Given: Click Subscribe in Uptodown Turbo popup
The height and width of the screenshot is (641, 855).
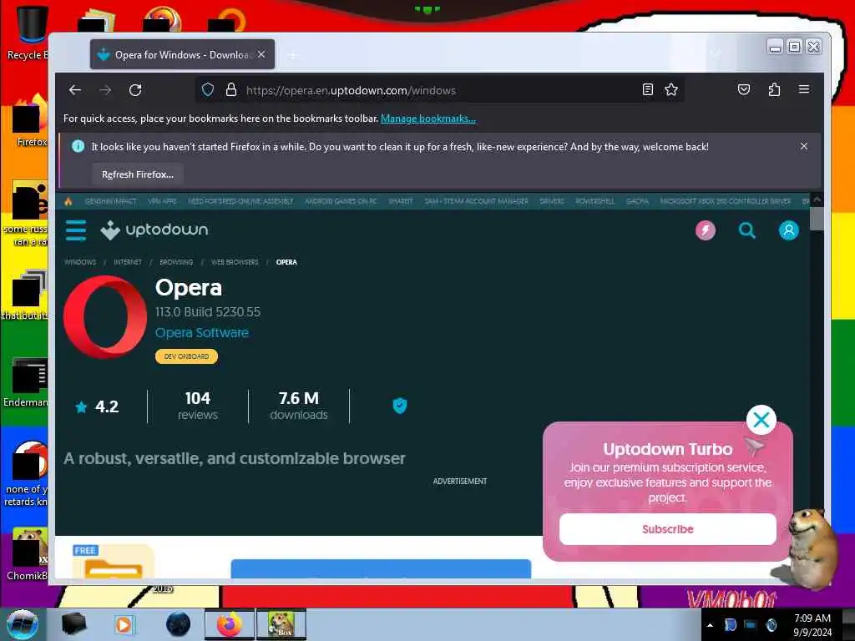Looking at the screenshot, I should [x=667, y=528].
